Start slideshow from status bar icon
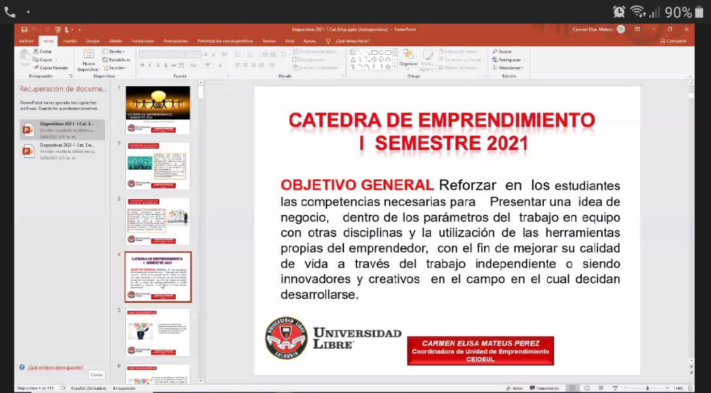This screenshot has height=393, width=711. click(614, 388)
